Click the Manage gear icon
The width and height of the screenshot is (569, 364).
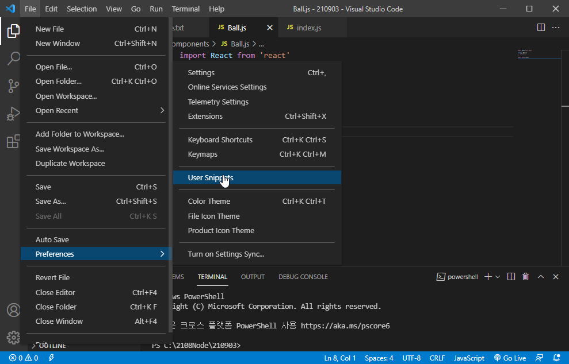13,338
